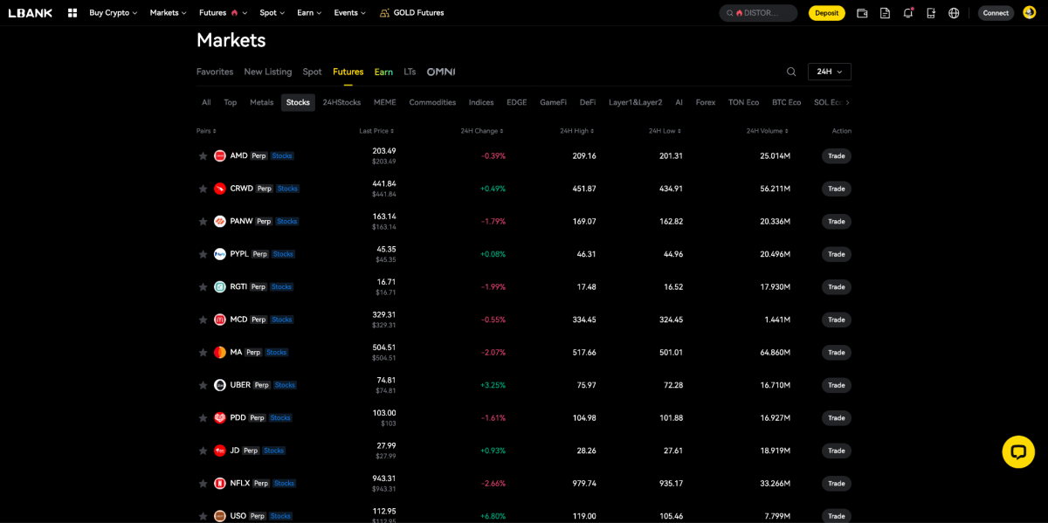Viewport: 1048px width, 523px height.
Task: Click the DISTOR search field in header
Action: [x=758, y=12]
